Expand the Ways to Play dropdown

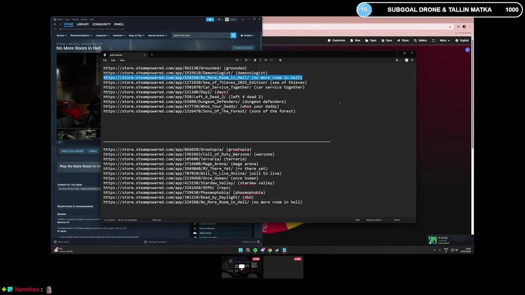136,35
